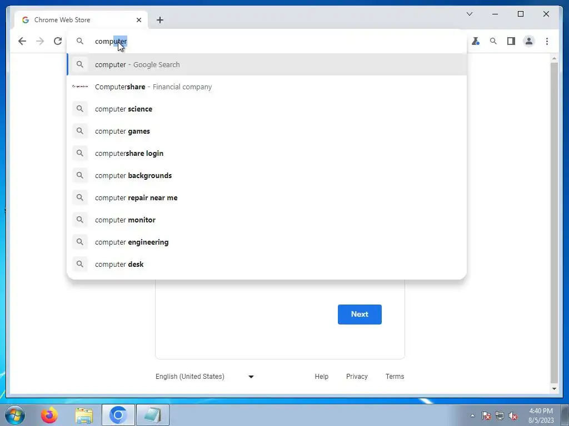Click search icon beside 'computer games'
569x426 pixels.
pyautogui.click(x=80, y=131)
